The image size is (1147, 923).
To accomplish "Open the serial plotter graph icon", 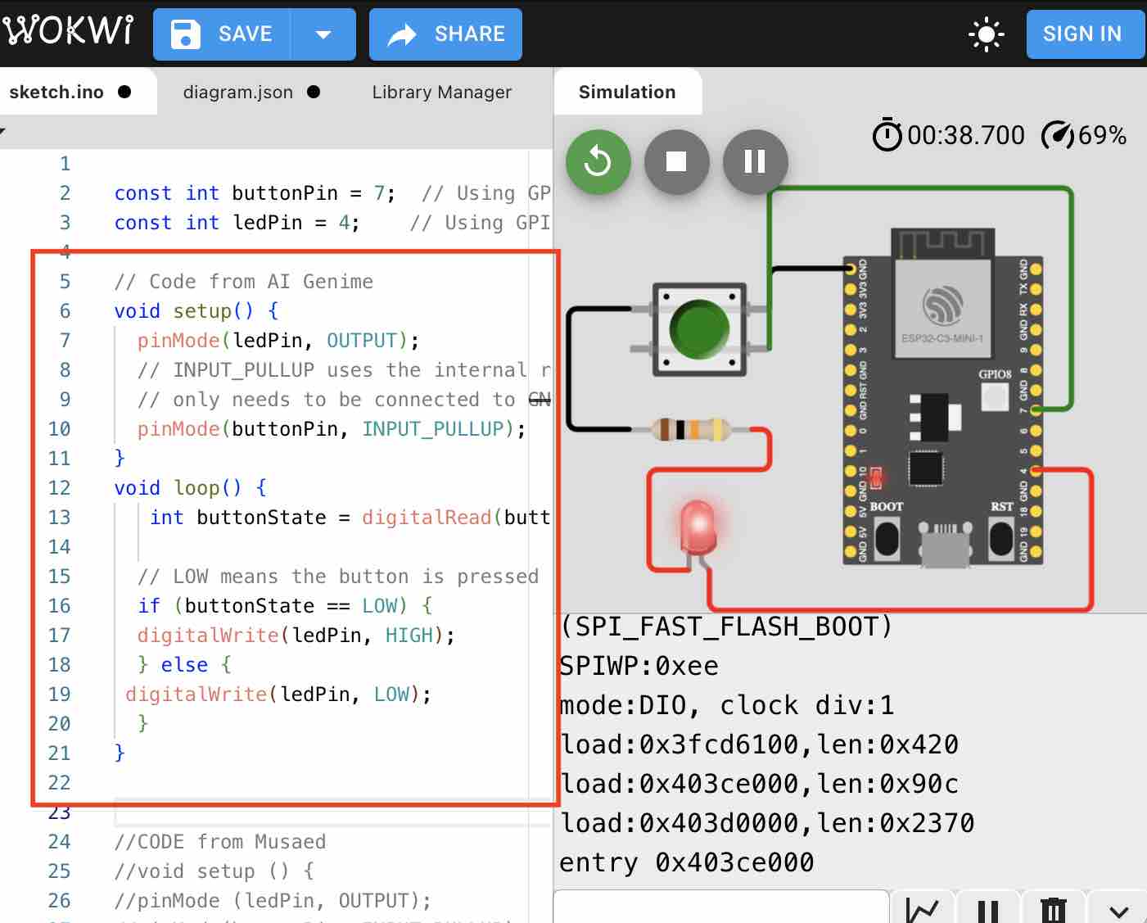I will [x=922, y=910].
